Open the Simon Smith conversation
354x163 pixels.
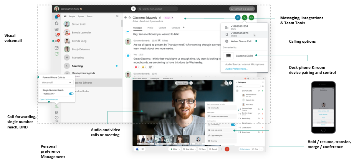pos(78,24)
